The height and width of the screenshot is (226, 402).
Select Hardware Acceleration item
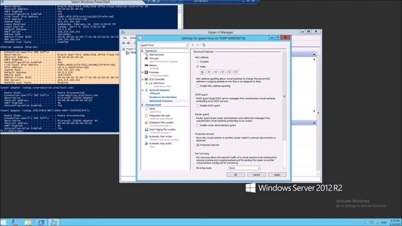click(x=163, y=97)
